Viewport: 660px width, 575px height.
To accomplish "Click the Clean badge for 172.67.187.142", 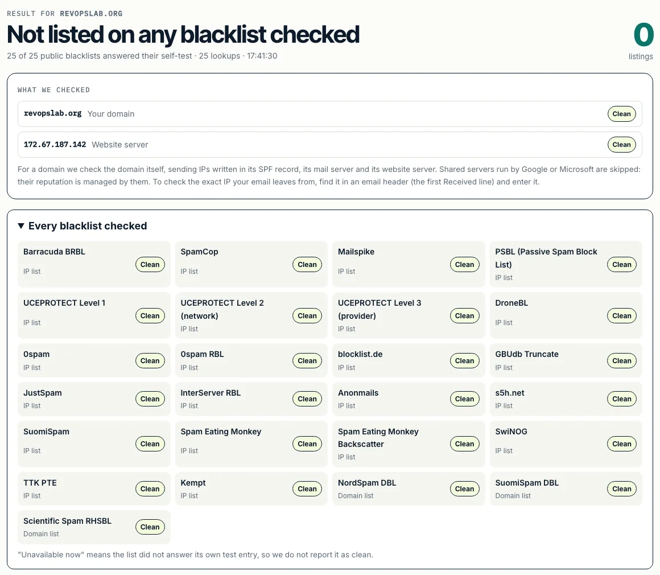I will tap(621, 145).
